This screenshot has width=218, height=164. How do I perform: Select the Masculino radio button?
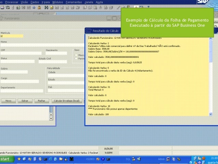(76, 55)
